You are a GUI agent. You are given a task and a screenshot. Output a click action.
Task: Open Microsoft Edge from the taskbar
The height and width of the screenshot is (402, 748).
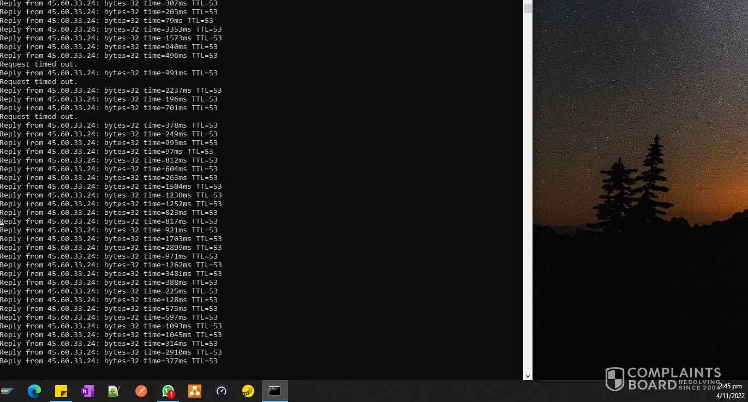coord(34,391)
